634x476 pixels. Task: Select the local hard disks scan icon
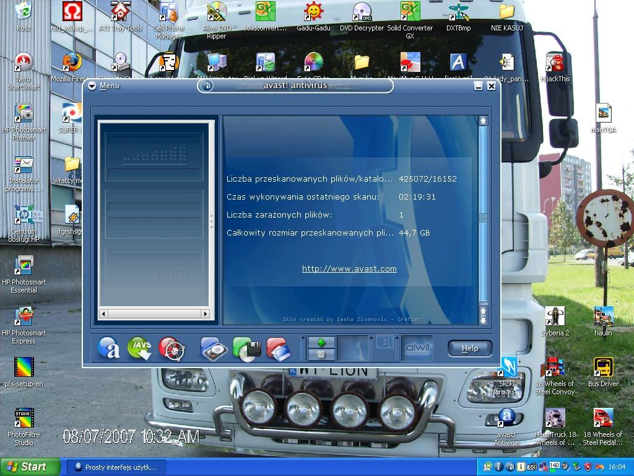pyautogui.click(x=214, y=348)
